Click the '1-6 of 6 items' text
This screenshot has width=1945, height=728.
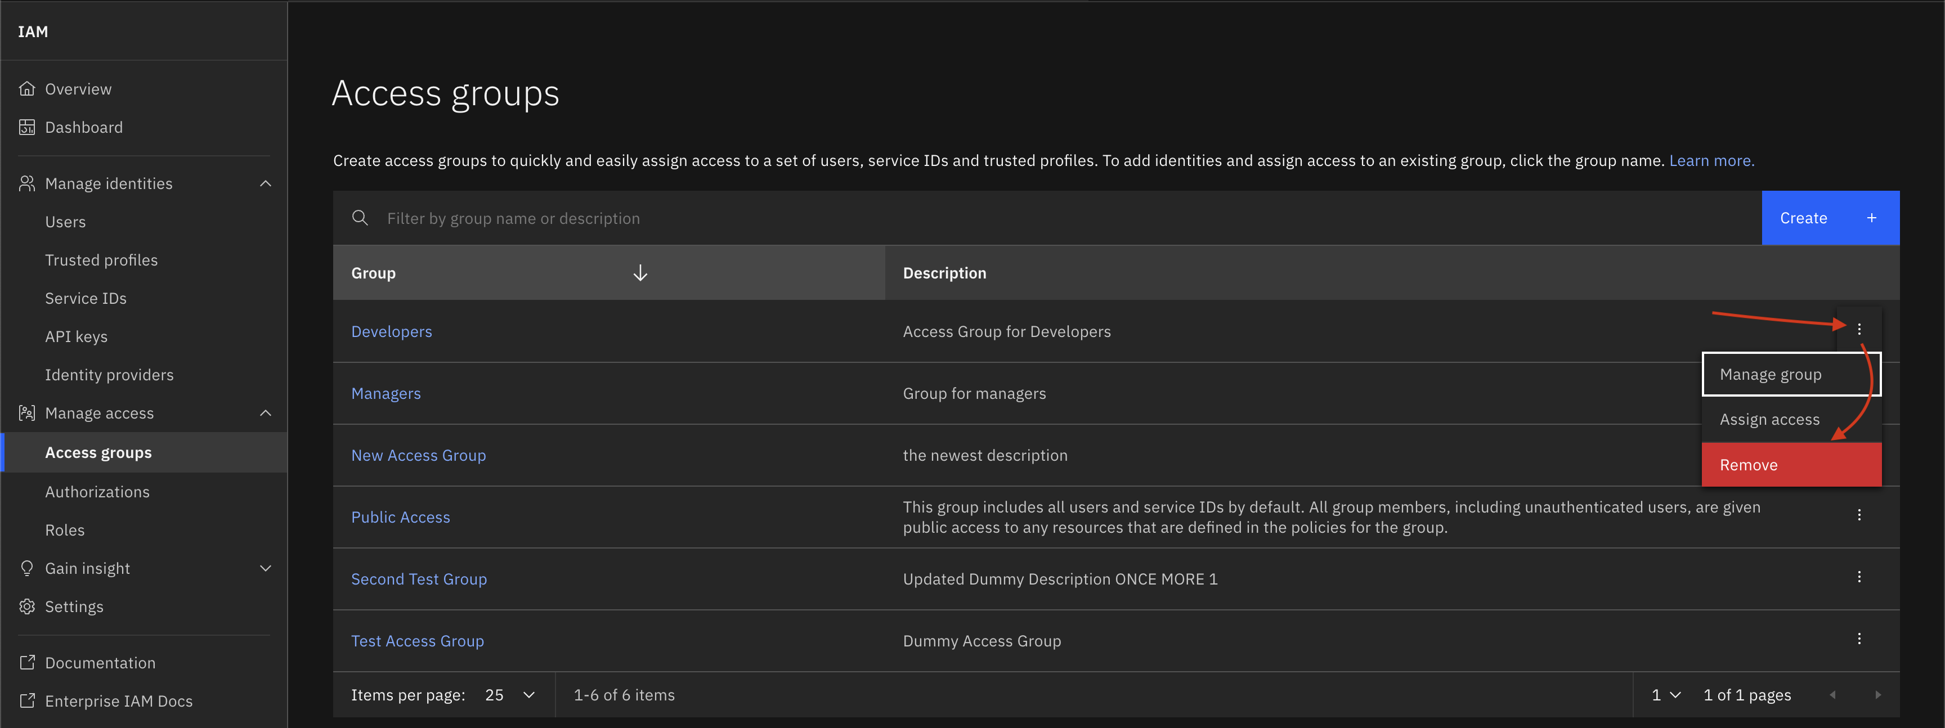click(624, 695)
